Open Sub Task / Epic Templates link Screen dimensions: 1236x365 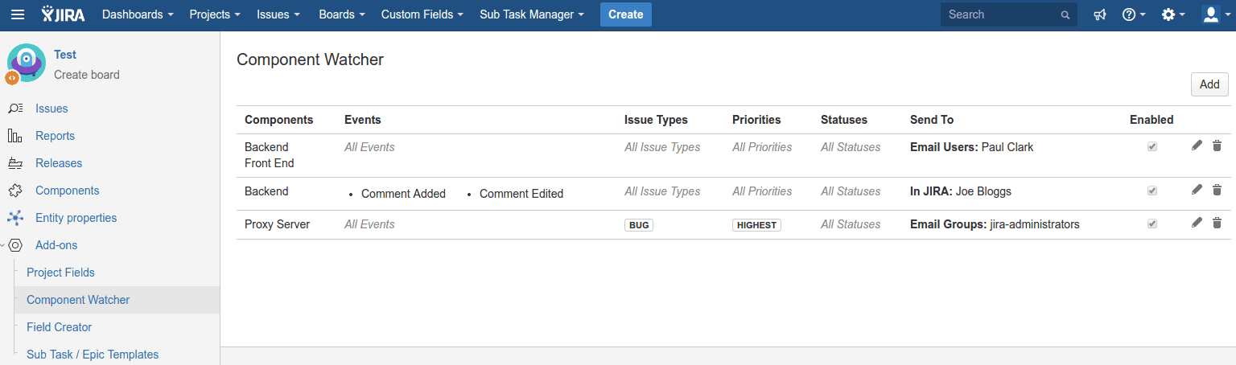(x=93, y=355)
